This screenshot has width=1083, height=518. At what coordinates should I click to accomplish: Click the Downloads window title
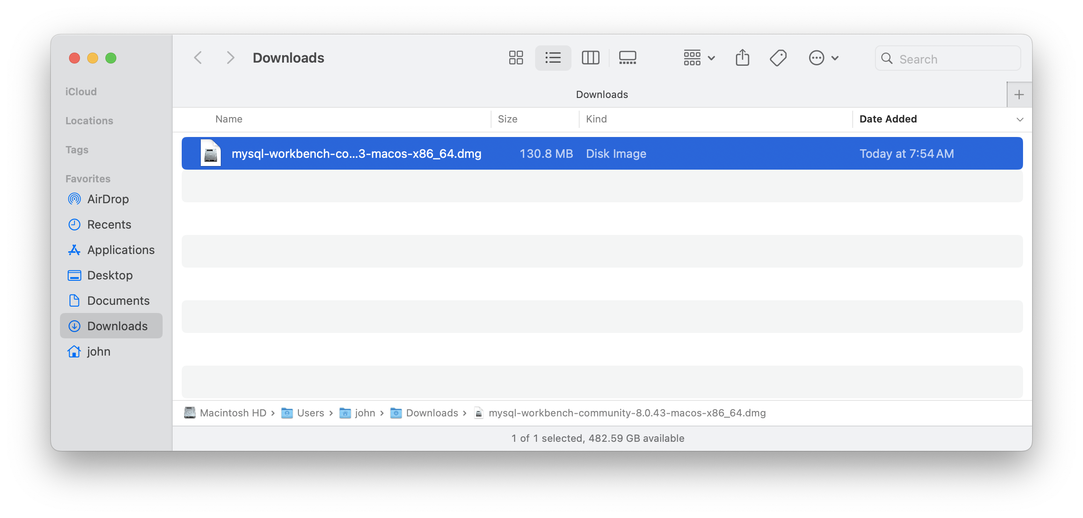[x=288, y=58]
